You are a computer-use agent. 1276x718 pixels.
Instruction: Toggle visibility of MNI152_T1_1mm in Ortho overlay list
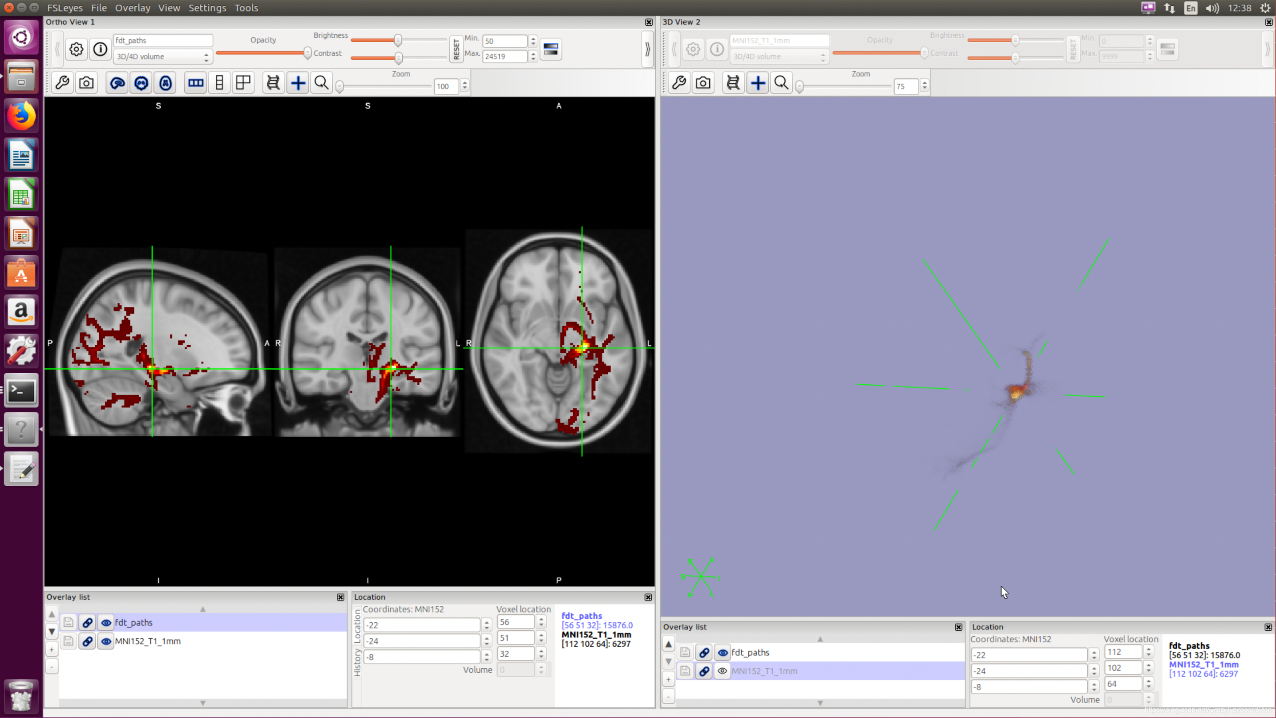pos(106,641)
